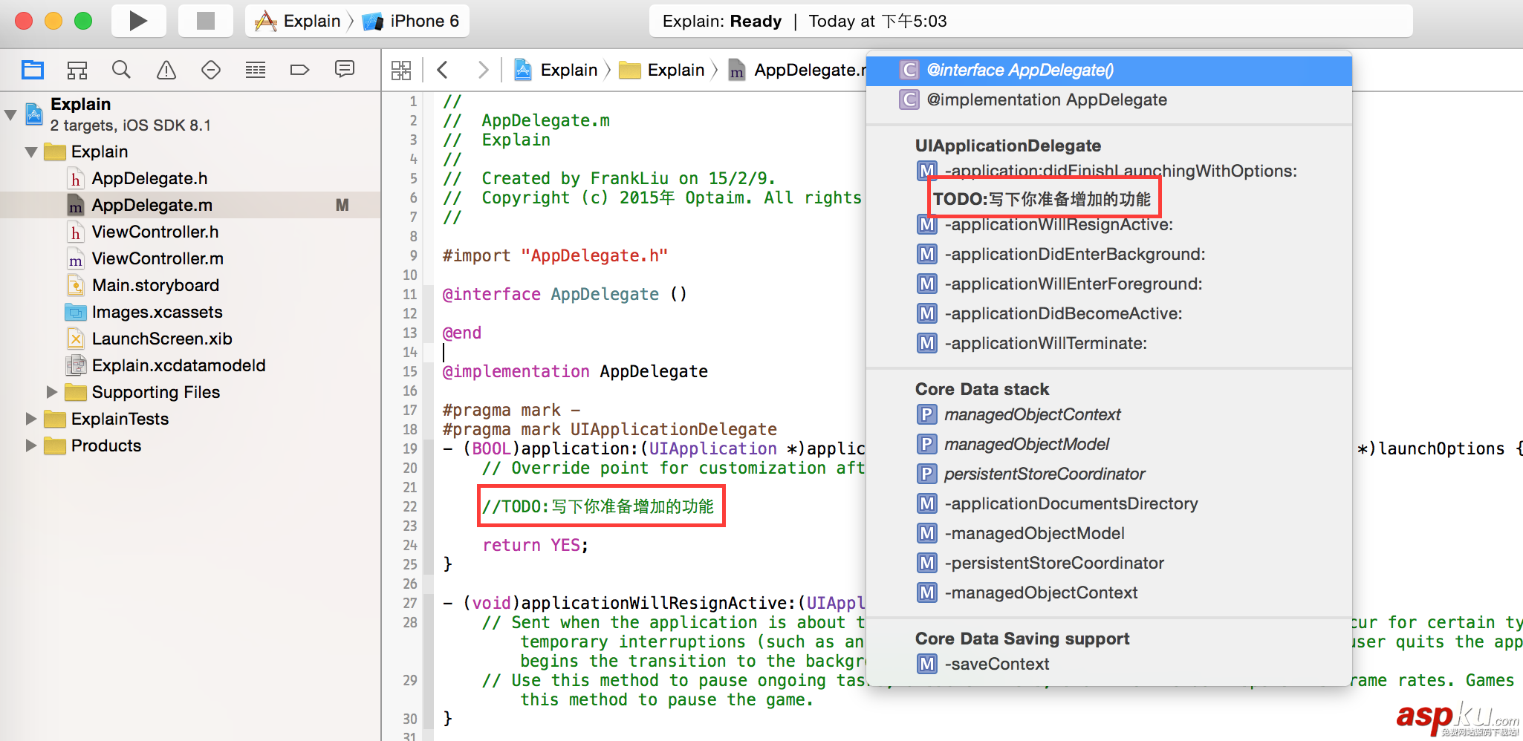
Task: Switch to the Find navigator (magnifier)
Action: coord(121,70)
